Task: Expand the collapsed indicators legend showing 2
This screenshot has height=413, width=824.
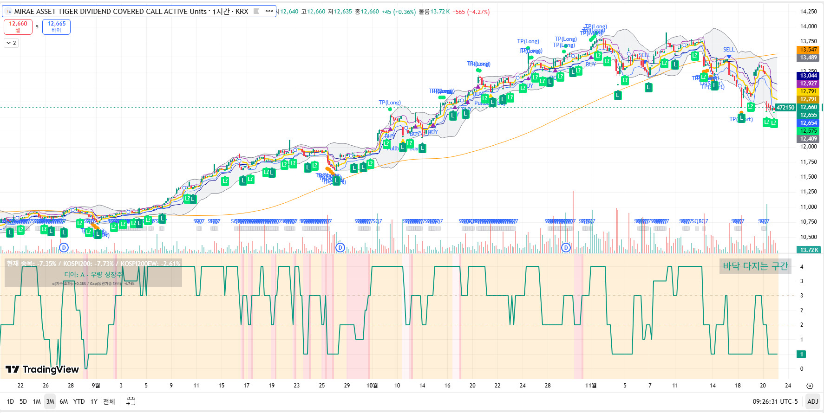Action: pyautogui.click(x=12, y=43)
